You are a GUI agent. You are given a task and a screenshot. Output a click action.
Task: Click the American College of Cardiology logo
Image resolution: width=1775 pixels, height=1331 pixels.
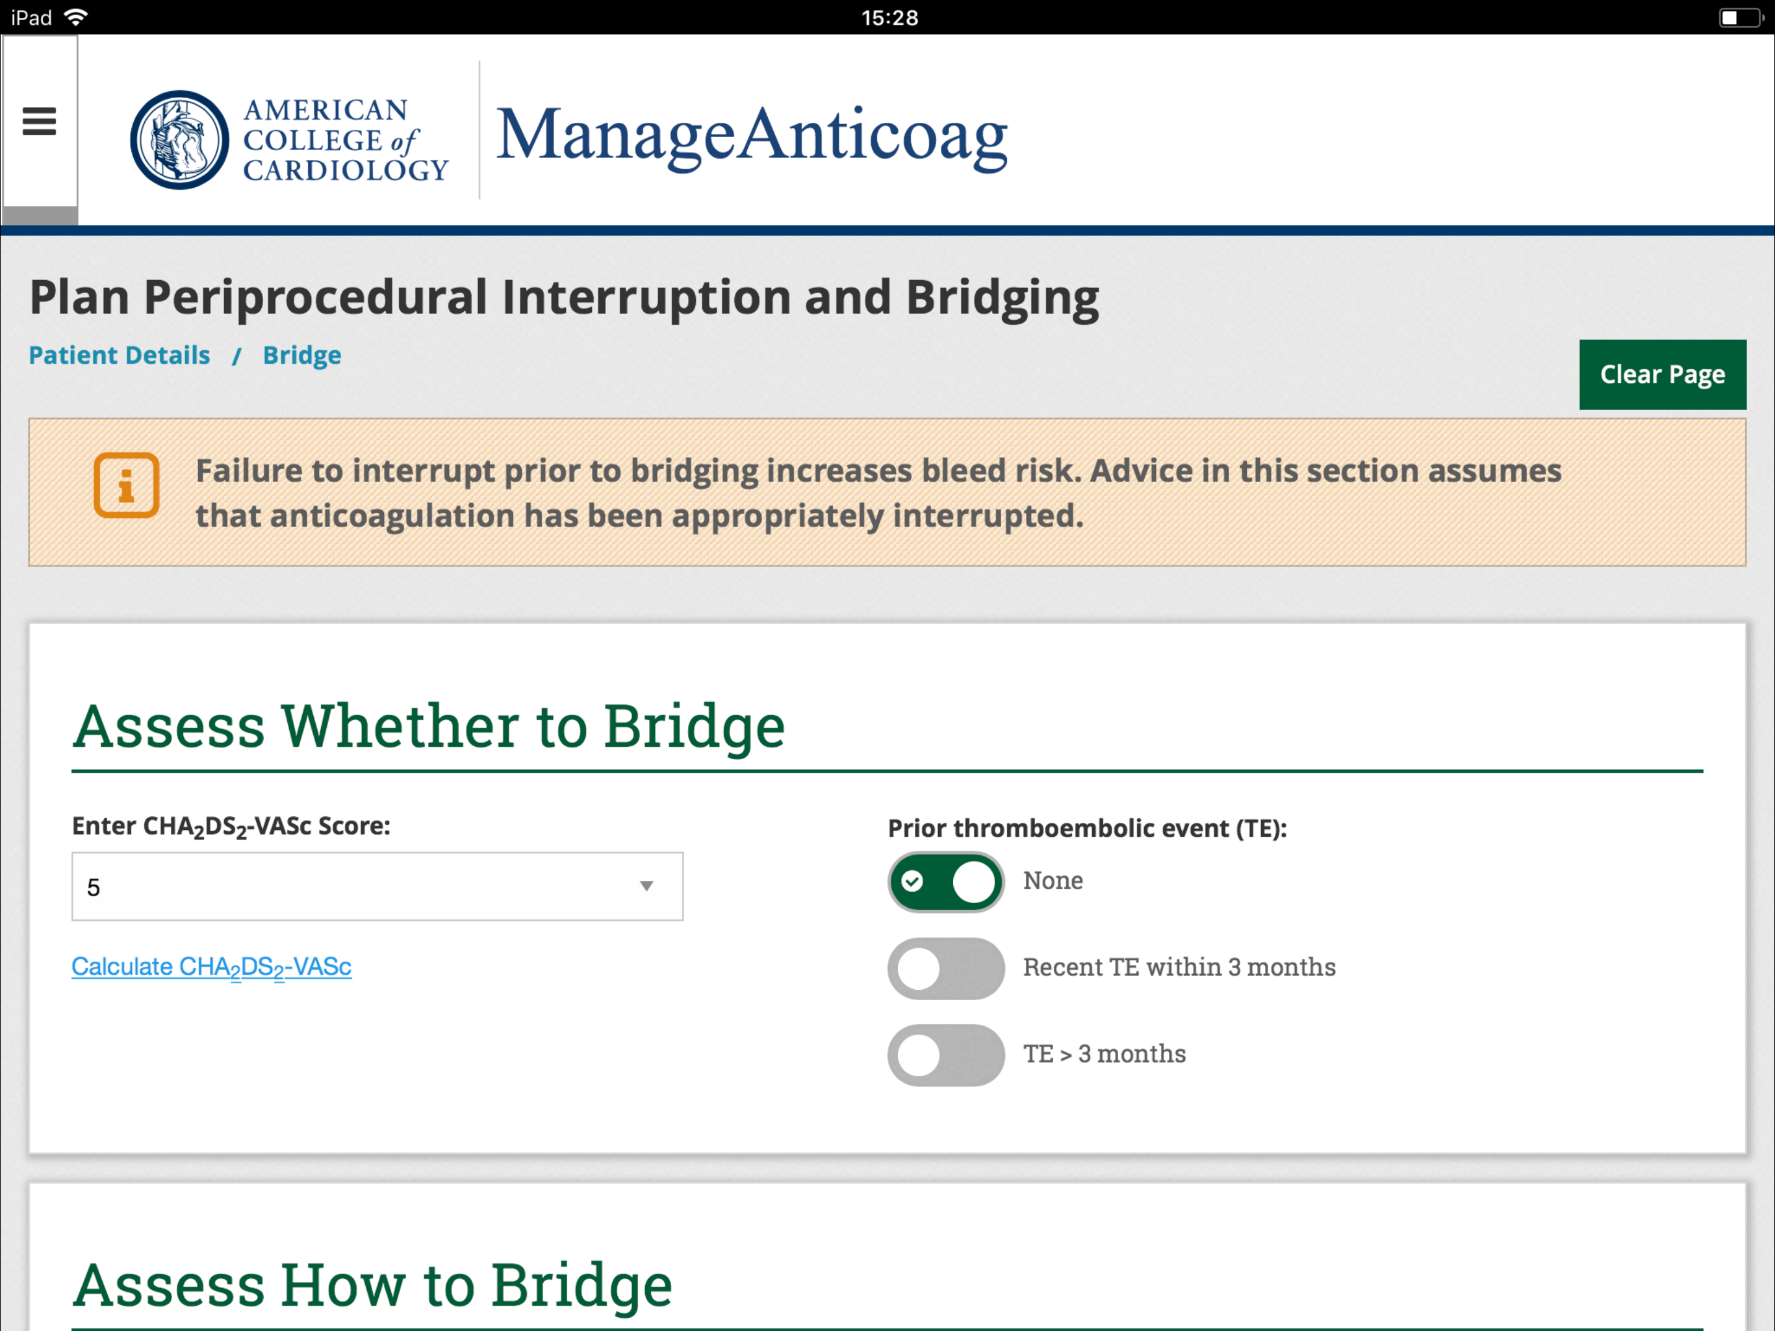pyautogui.click(x=289, y=140)
